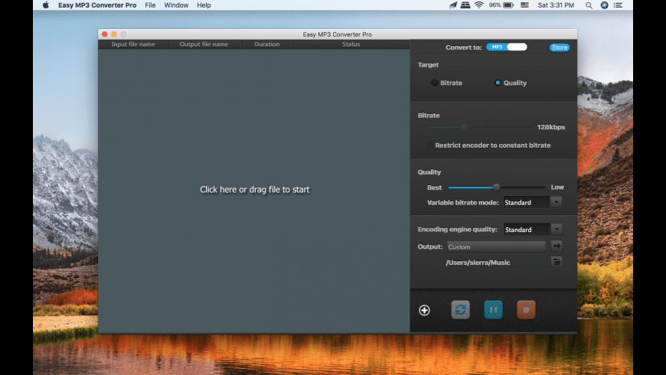This screenshot has height=375, width=666.
Task: Expand the Encoding engine quality dropdown
Action: (x=557, y=230)
